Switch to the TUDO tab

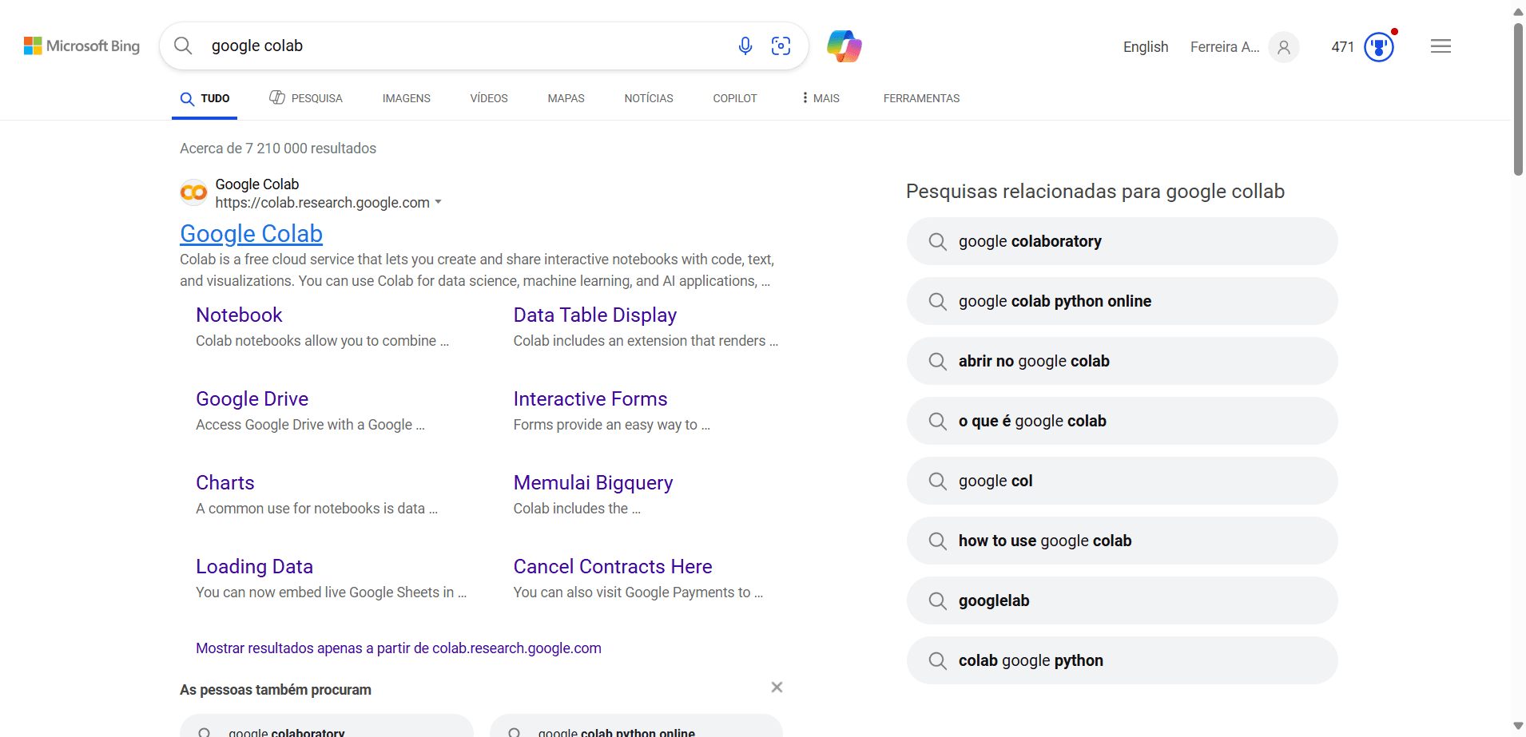[205, 98]
